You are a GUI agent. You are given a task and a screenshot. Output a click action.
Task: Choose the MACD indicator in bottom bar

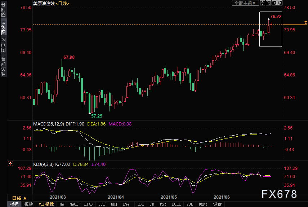pyautogui.click(x=74, y=204)
